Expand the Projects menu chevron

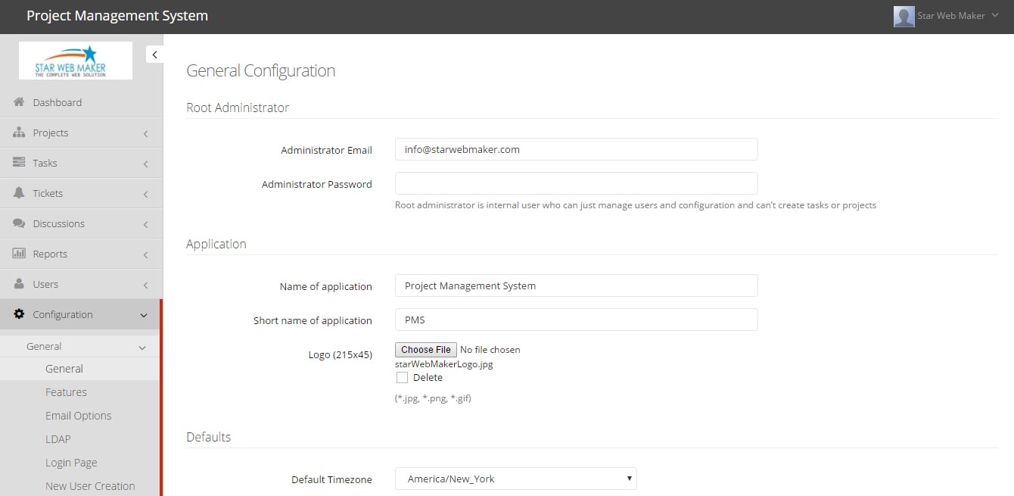[145, 133]
